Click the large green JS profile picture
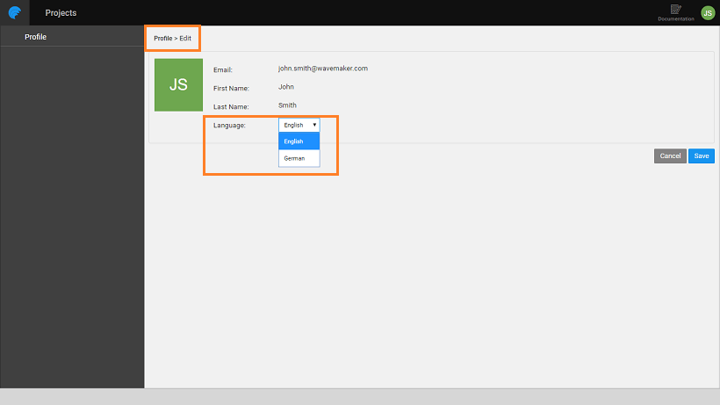 (178, 85)
